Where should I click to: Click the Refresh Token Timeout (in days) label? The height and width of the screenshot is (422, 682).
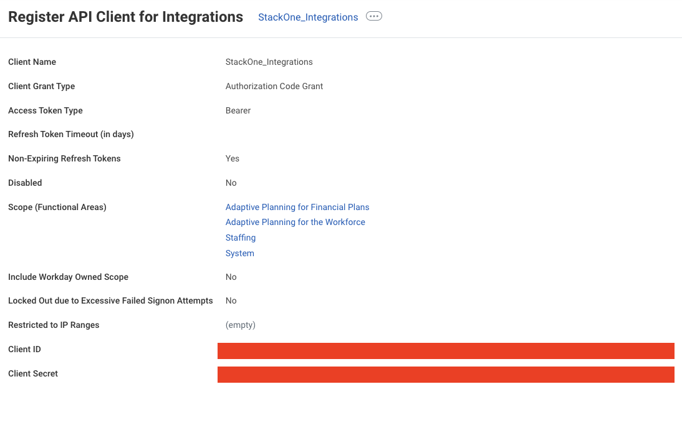pyautogui.click(x=71, y=134)
